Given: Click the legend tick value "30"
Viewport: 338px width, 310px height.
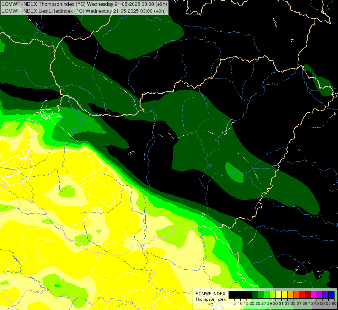Looking at the screenshot, I should tap(276, 303).
